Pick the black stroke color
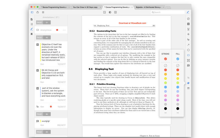The height and width of the screenshot is (138, 220). click(x=166, y=108)
